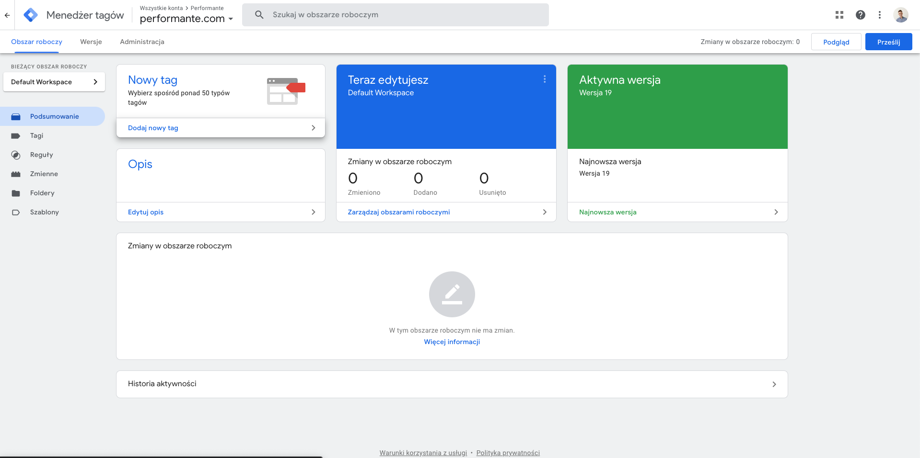The height and width of the screenshot is (458, 920).
Task: Click the Reguły trigger icon
Action: point(16,155)
